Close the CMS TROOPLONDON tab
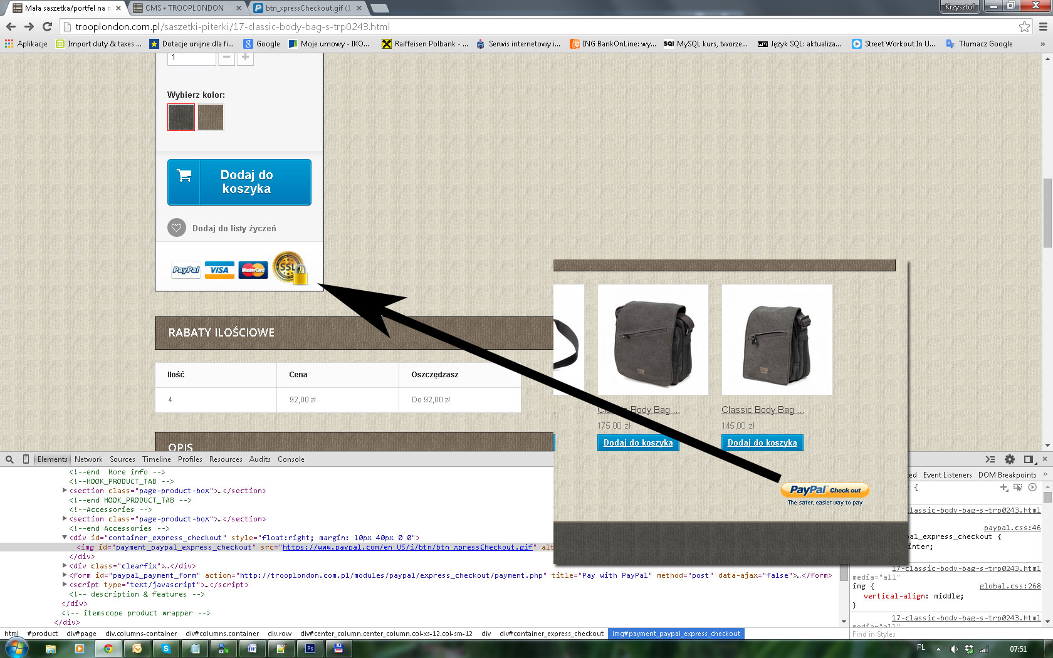Viewport: 1053px width, 658px height. [x=238, y=8]
